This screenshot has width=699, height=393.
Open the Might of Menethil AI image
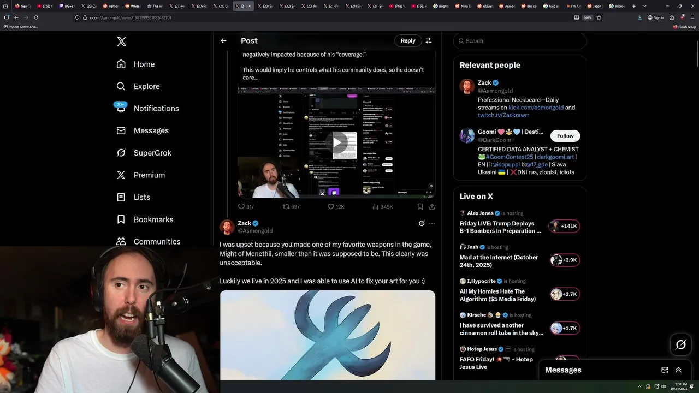click(x=328, y=335)
